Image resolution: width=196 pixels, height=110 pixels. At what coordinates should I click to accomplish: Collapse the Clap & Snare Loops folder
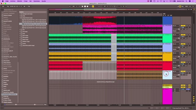tap(20, 18)
